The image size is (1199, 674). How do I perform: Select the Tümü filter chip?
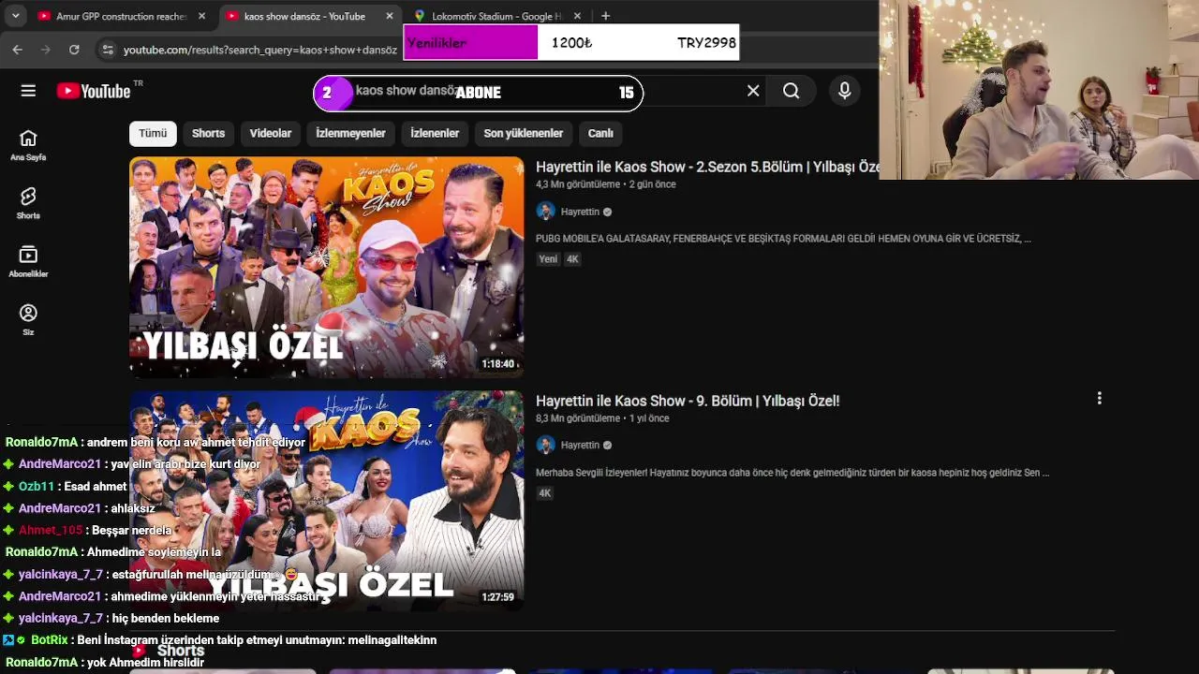click(153, 133)
